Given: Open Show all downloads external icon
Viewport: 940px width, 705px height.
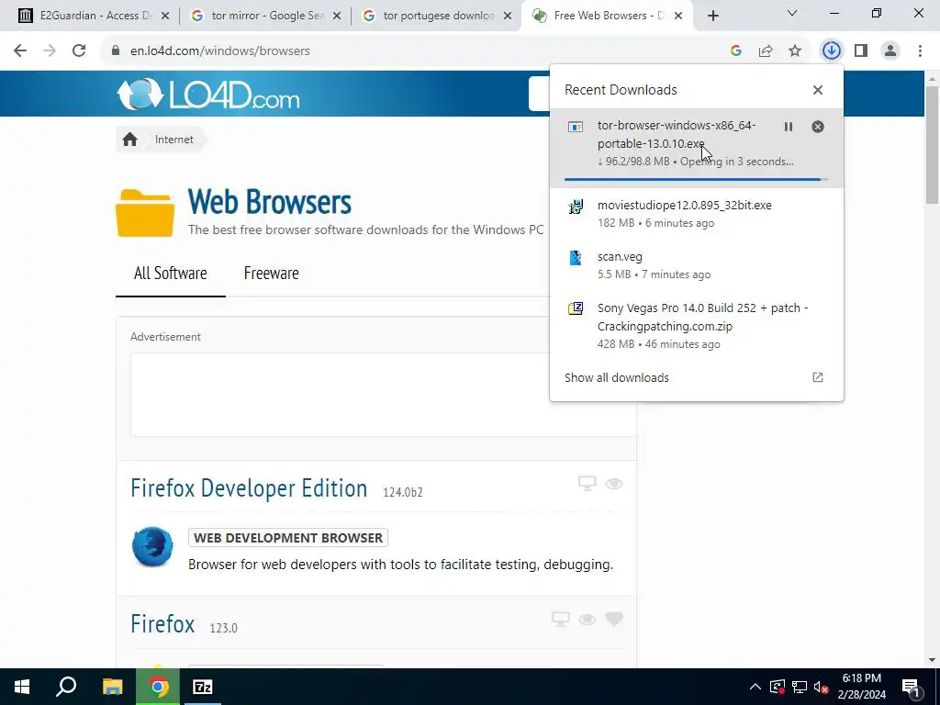Looking at the screenshot, I should click(818, 377).
